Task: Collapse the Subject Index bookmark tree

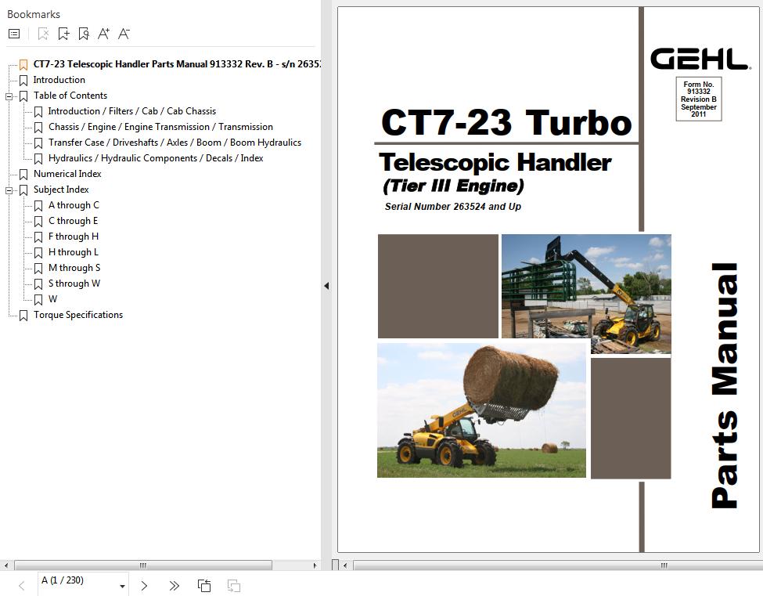Action: click(x=9, y=190)
